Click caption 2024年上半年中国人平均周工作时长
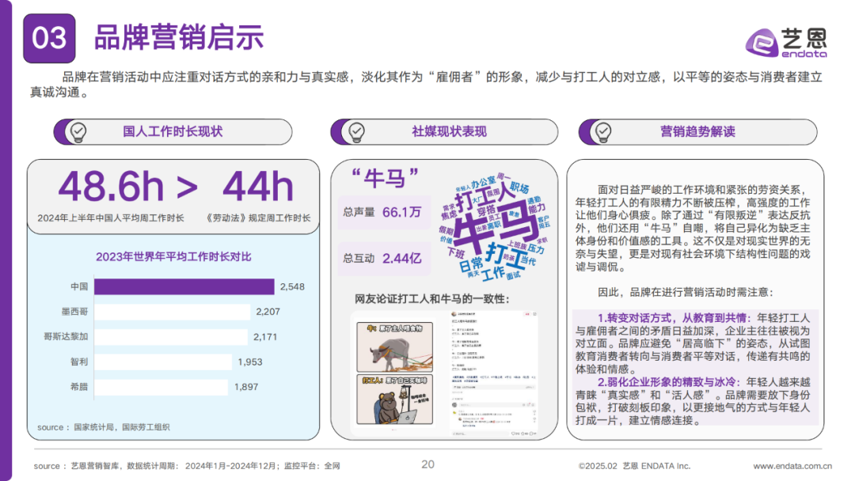Image resolution: width=855 pixels, height=481 pixels. 111,218
